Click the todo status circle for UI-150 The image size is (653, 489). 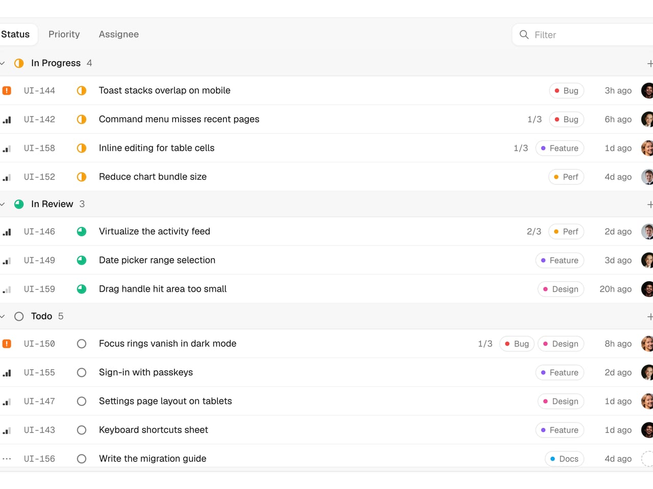(x=82, y=344)
